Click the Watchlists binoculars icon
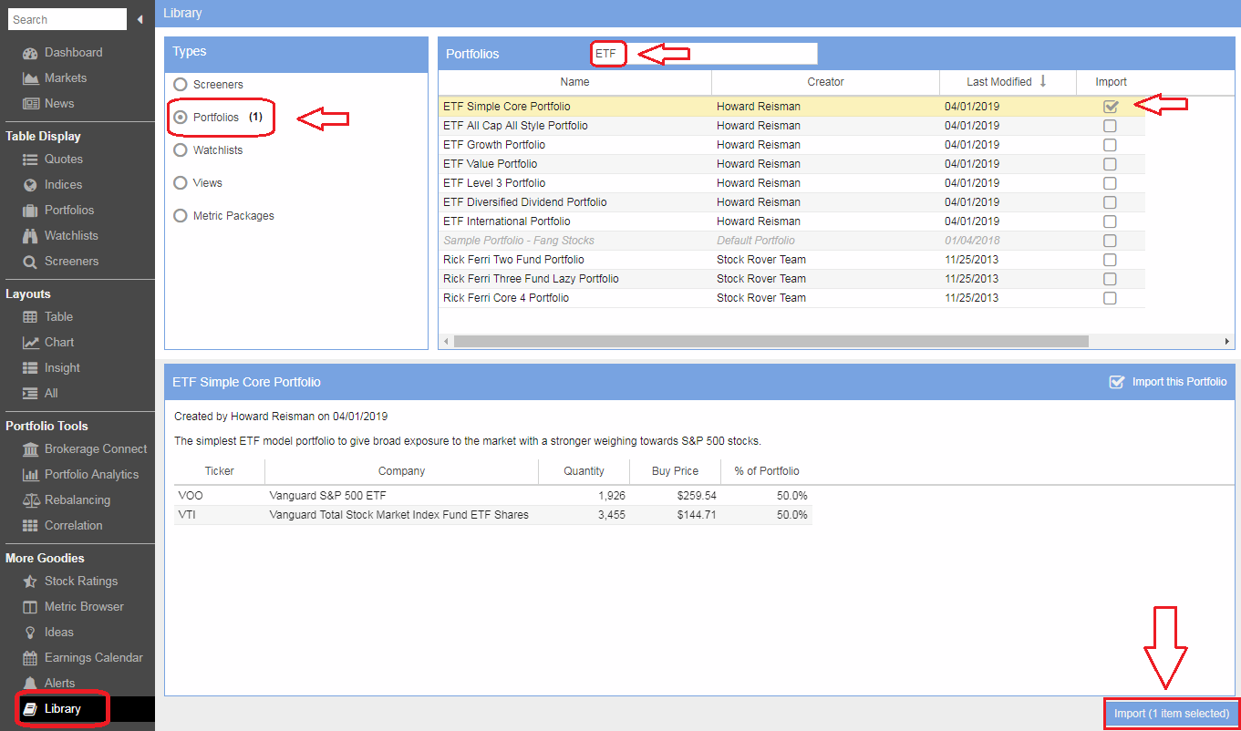Viewport: 1241px width, 731px height. [x=30, y=236]
